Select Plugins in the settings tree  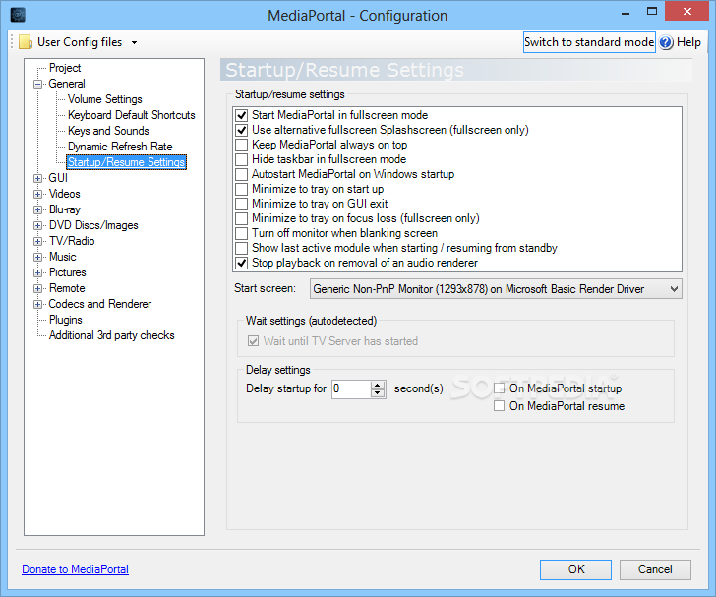tap(66, 320)
